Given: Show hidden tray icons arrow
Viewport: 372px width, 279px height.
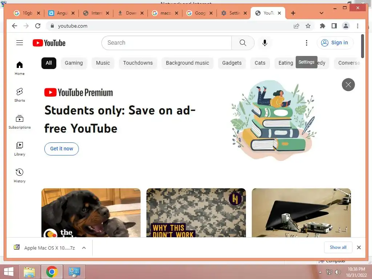Looking at the screenshot, I should coord(320,272).
